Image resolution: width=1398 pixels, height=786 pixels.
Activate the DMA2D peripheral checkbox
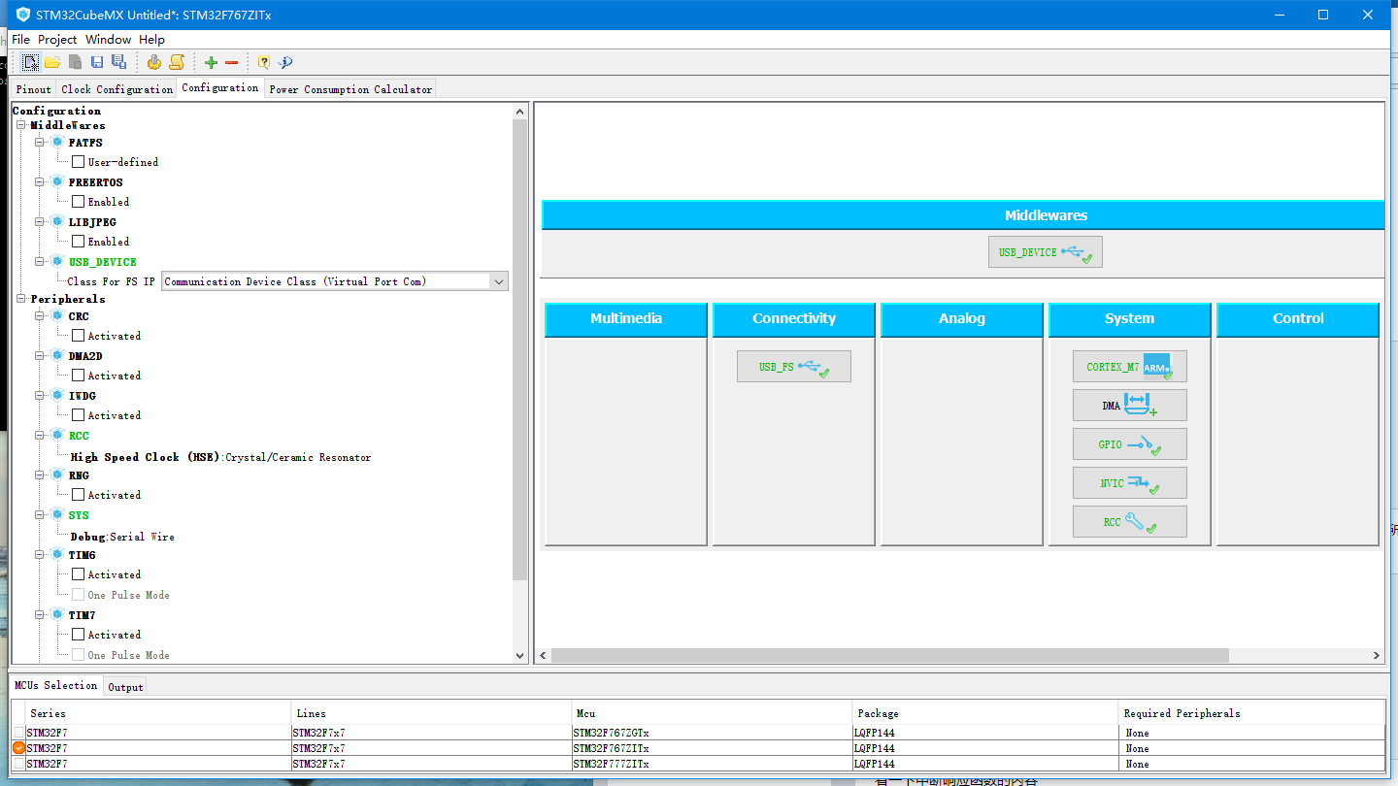tap(79, 376)
